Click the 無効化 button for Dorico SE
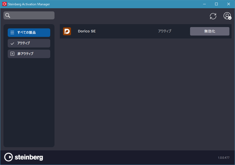The image size is (235, 165). click(x=209, y=31)
